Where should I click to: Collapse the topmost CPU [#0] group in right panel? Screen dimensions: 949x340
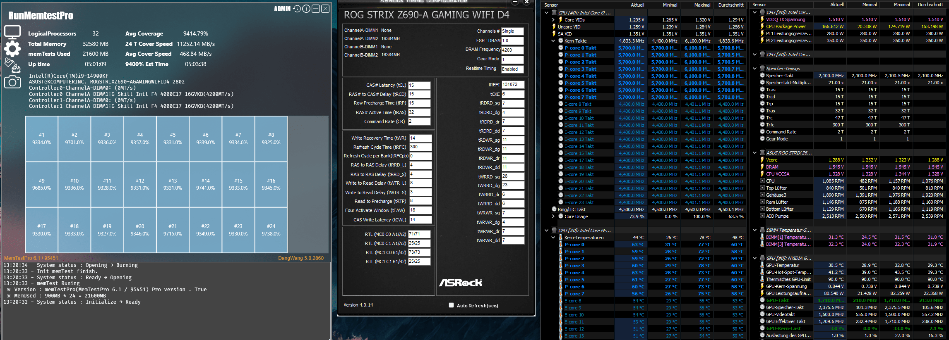[x=754, y=12]
